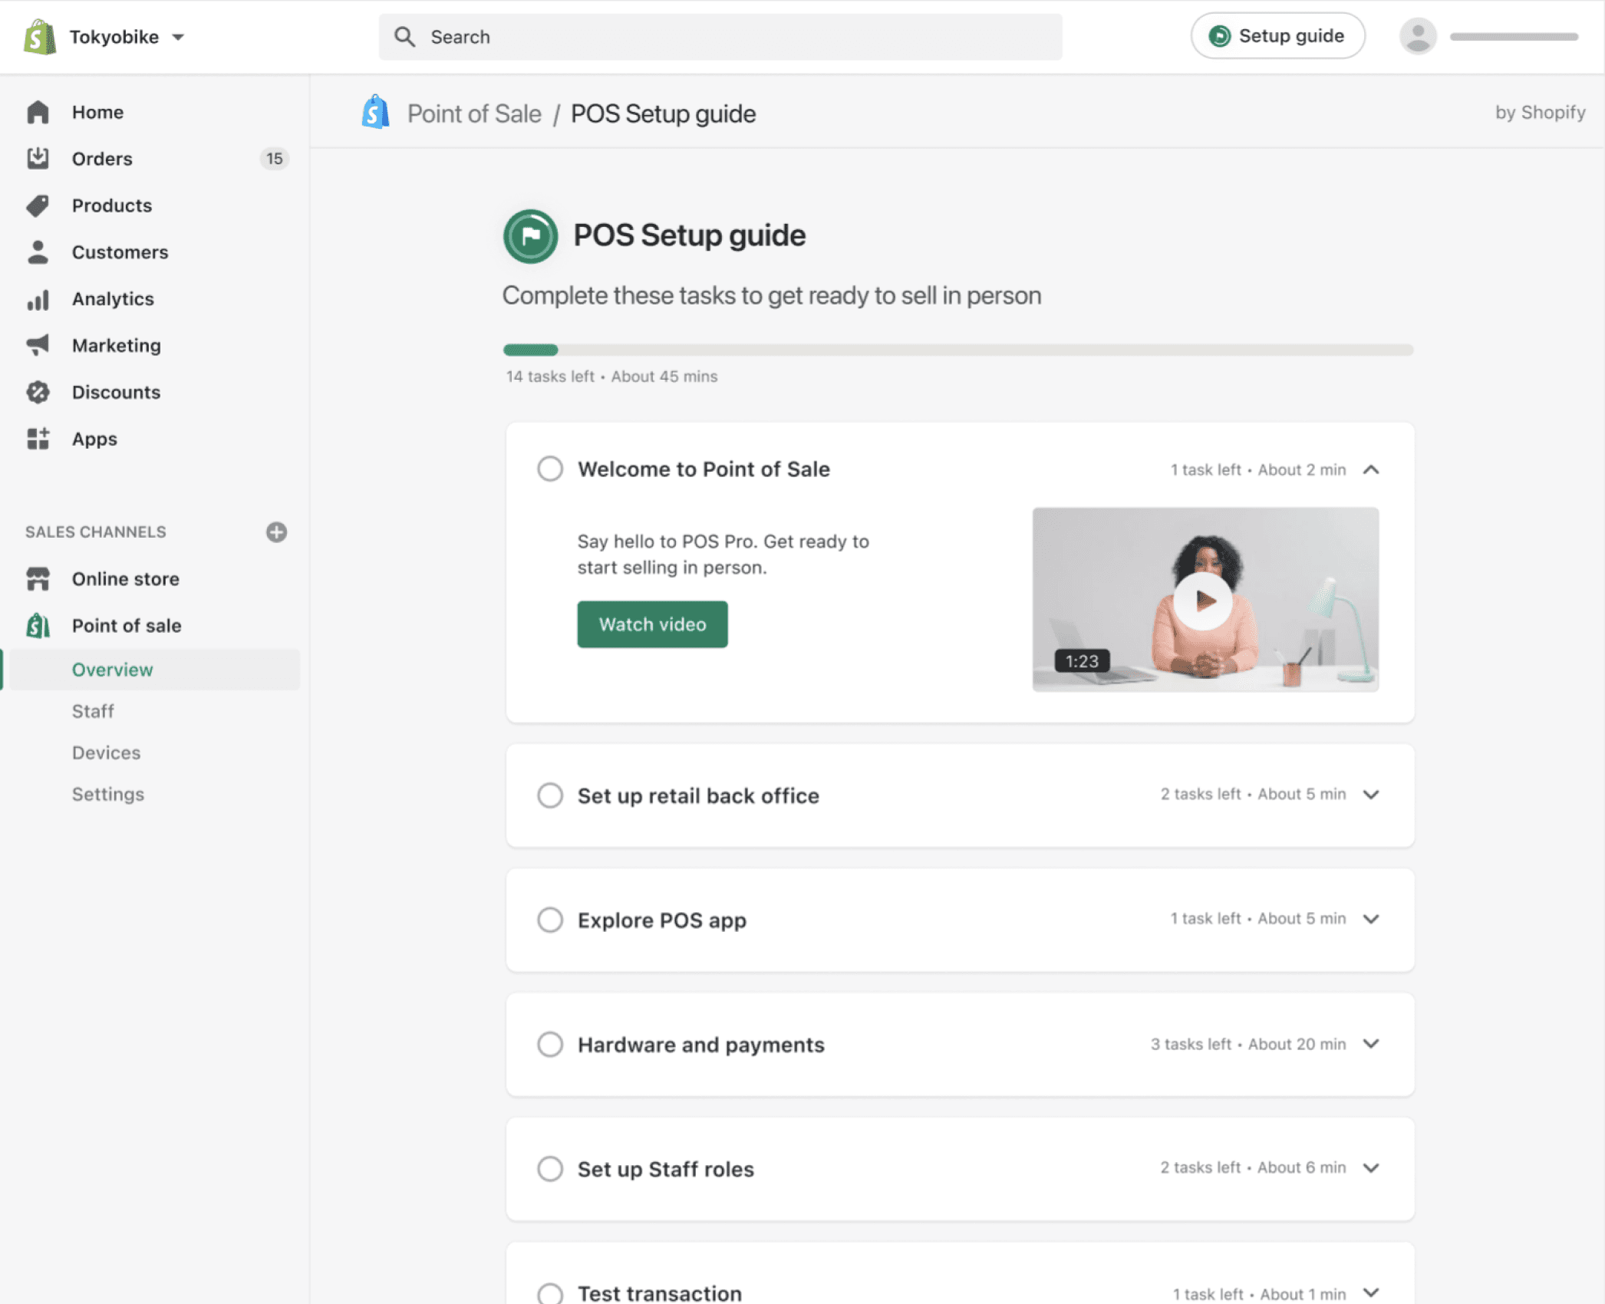Viewport: 1605px width, 1304px height.
Task: Expand the Set up retail back office section
Action: 1371,795
